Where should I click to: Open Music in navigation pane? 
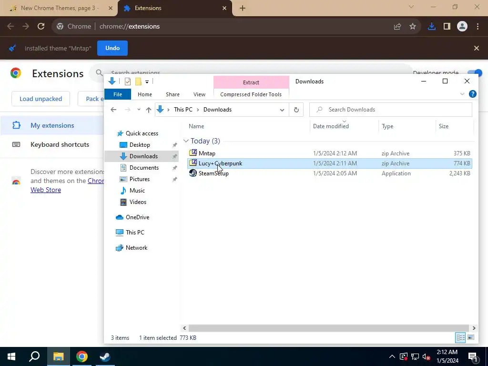137,191
